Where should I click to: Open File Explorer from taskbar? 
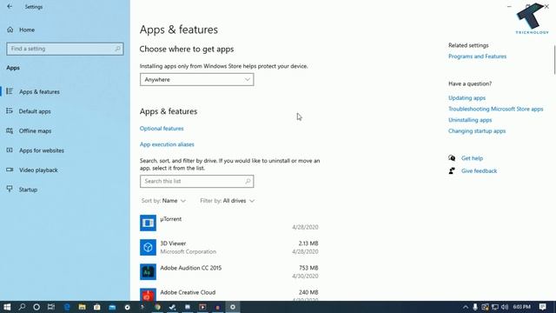click(82, 307)
